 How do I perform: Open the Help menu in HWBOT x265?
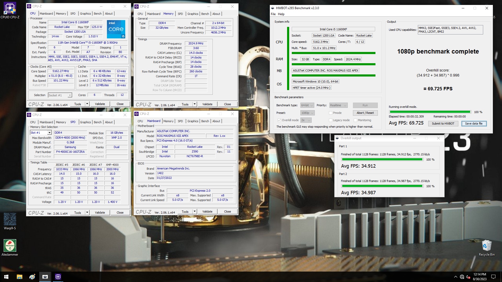point(281,14)
